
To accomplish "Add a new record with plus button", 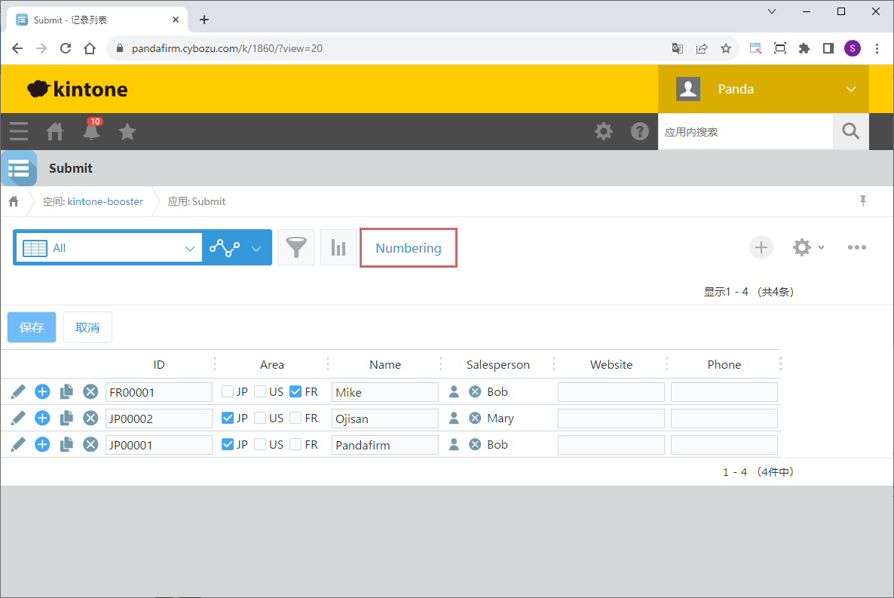I will point(761,247).
